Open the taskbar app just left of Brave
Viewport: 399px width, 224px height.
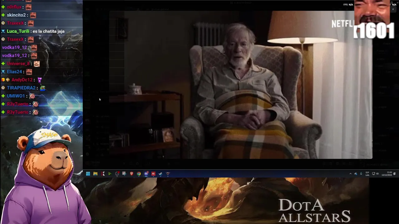coord(124,174)
